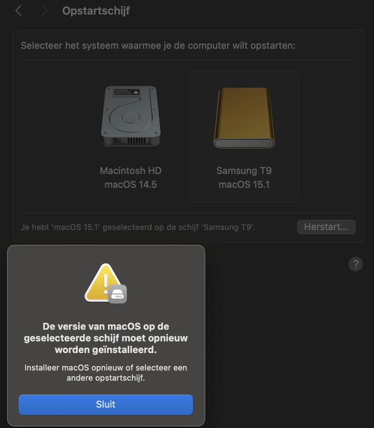The width and height of the screenshot is (374, 428).
Task: Click the 'Je hebt macOS 15.1 geselecteerd' status text
Action: click(x=138, y=227)
